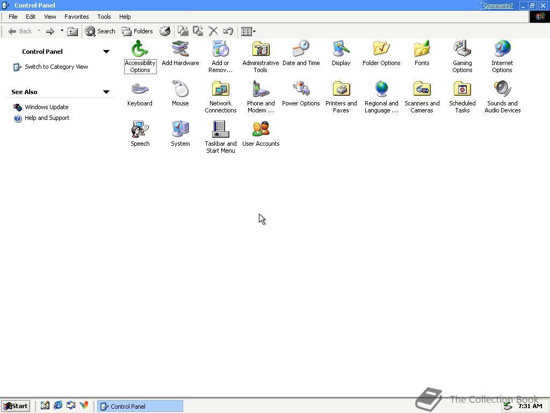Click the Undo toolbar icon
550x413 pixels.
228,31
